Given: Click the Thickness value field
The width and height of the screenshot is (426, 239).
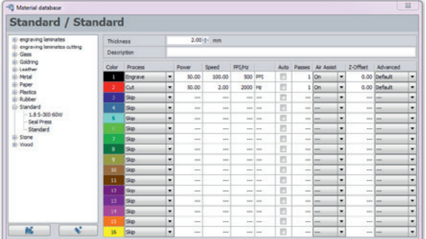Looking at the screenshot, I should (x=185, y=40).
